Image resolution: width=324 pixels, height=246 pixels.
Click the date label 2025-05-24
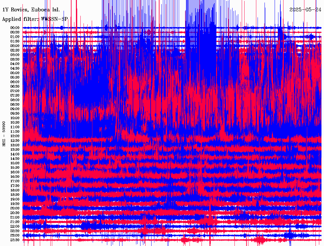pyautogui.click(x=305, y=9)
